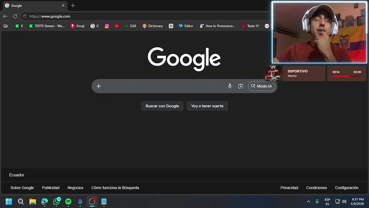
Task: Click the 03:38 total duration
Action: tap(357, 72)
